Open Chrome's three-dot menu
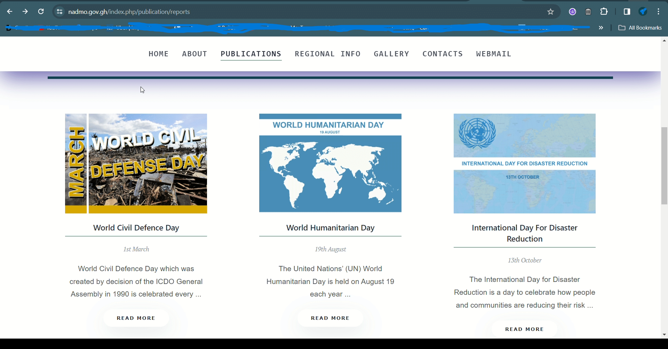 click(658, 12)
